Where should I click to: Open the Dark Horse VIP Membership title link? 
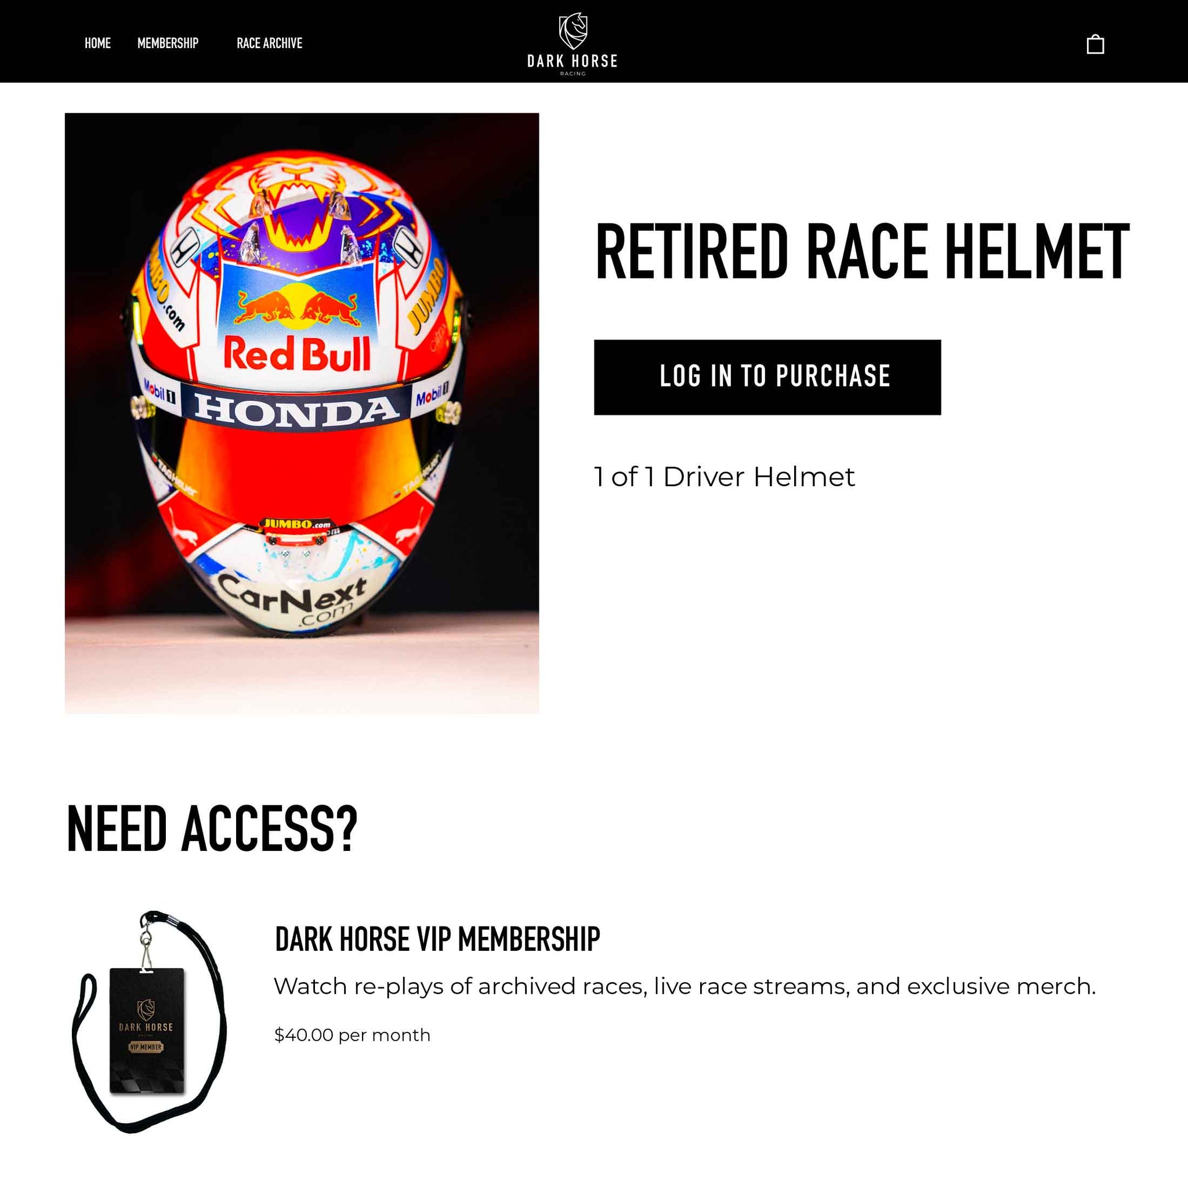tap(437, 939)
